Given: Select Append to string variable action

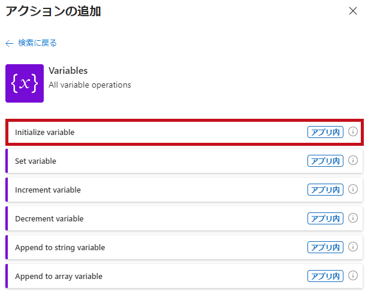Looking at the screenshot, I should (x=184, y=247).
